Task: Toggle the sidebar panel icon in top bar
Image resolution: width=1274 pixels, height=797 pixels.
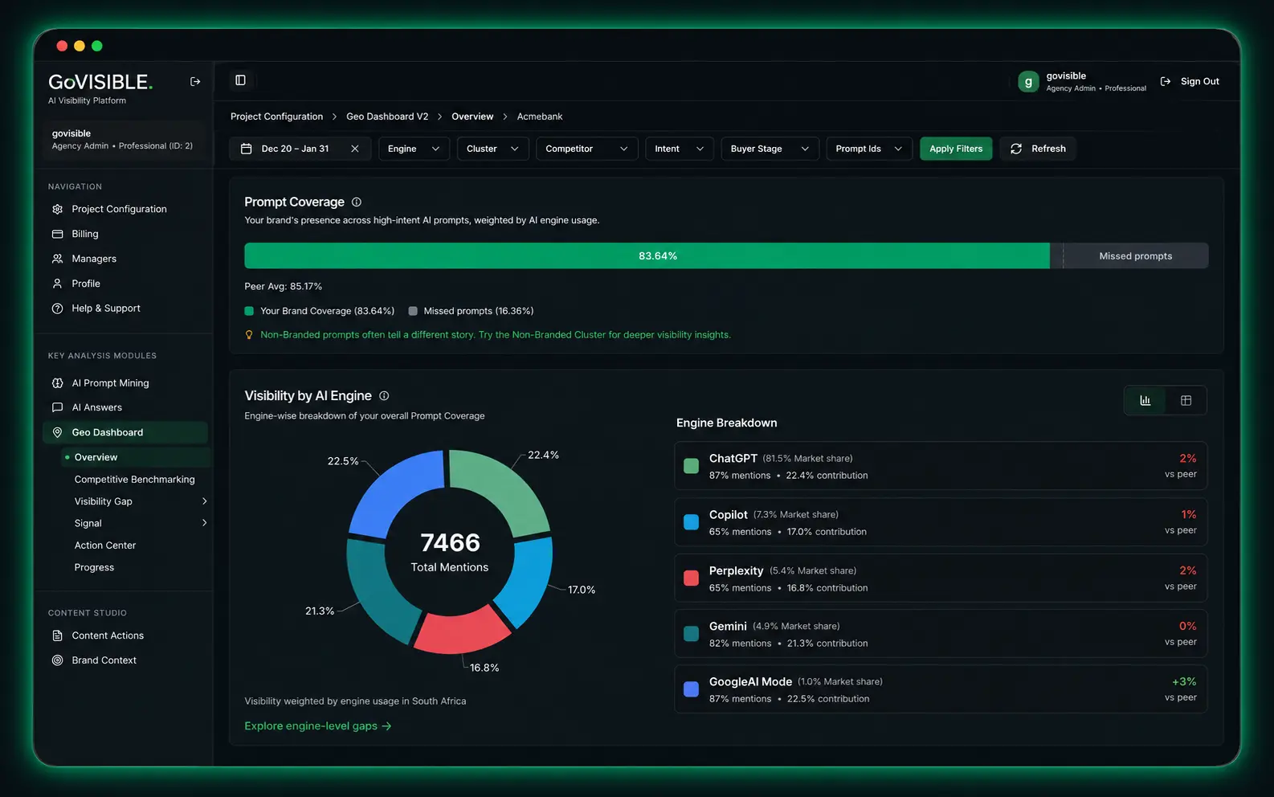Action: (240, 80)
